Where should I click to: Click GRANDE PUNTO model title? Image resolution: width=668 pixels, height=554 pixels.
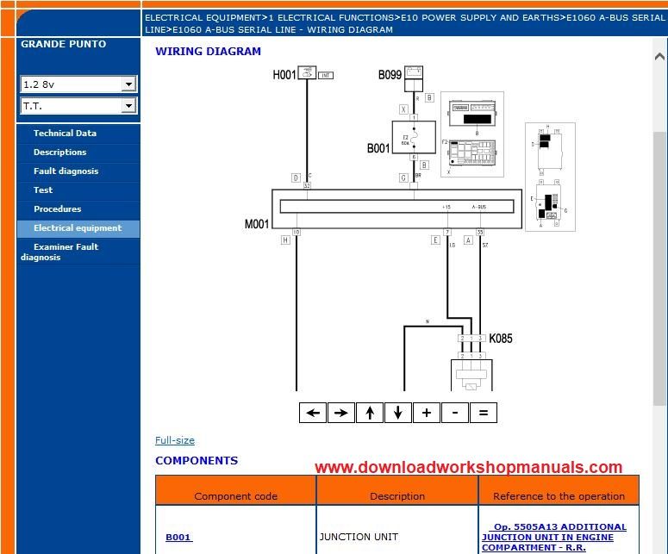point(64,44)
